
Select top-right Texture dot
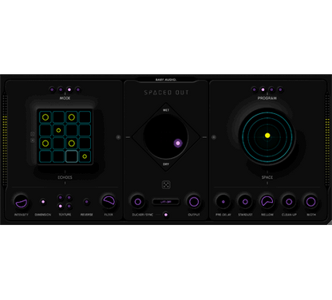pos(69,198)
